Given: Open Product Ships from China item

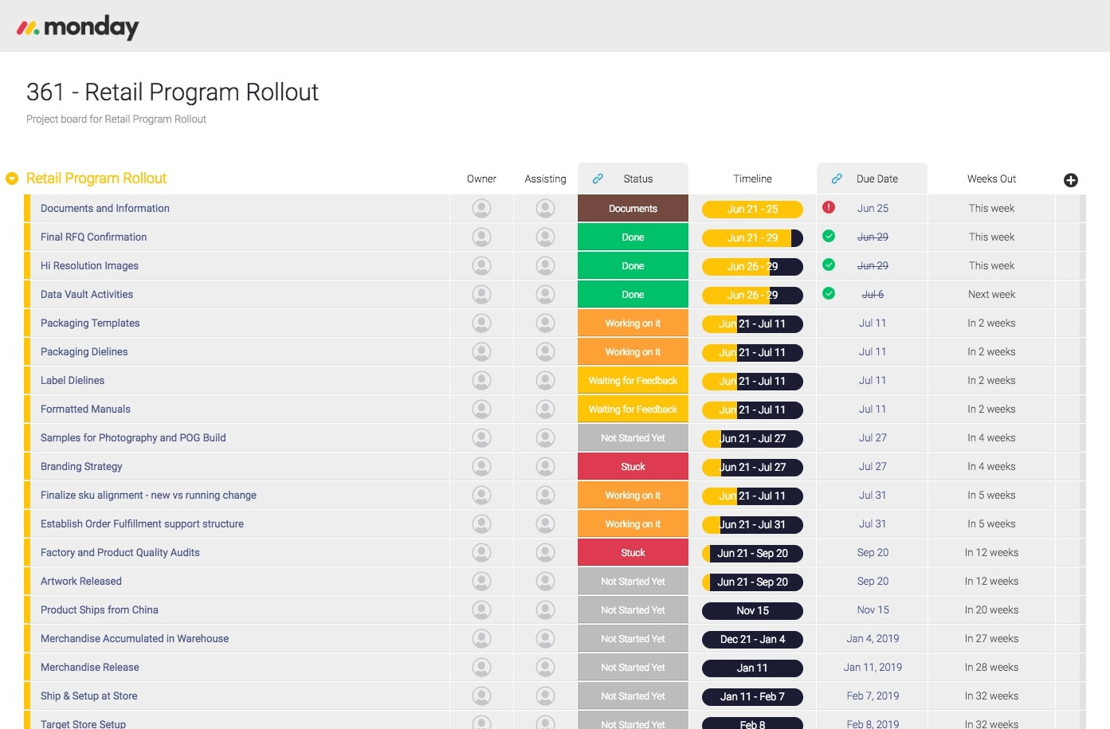Looking at the screenshot, I should [x=100, y=609].
